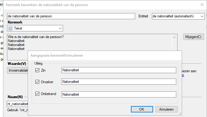
Task: Edit the Onbekend text field
Action: point(119,94)
